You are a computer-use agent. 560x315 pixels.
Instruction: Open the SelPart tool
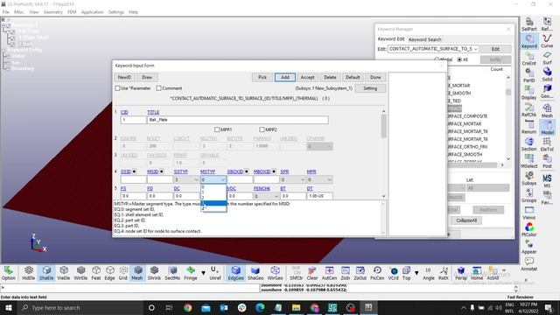click(x=528, y=24)
